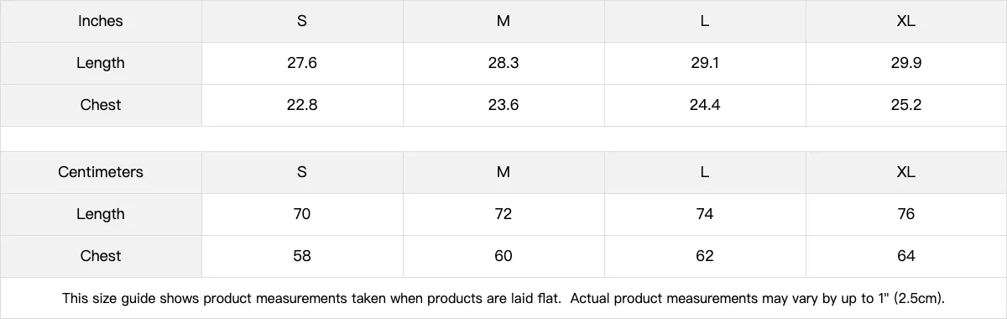1007x319 pixels.
Task: Click the size guide disclaimer text
Action: (503, 298)
